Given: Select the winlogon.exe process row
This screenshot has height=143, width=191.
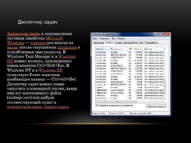Looking at the screenshot, I should (130, 98).
